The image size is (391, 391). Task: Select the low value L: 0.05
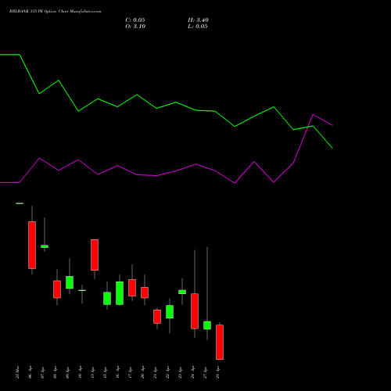(198, 27)
